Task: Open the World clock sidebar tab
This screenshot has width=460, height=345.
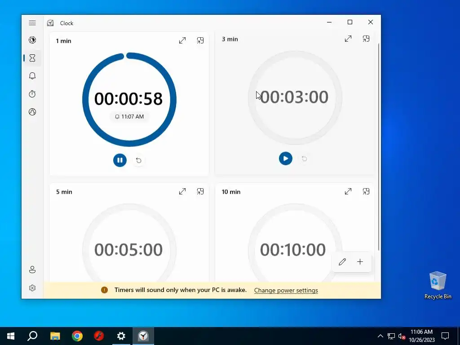Action: (x=32, y=112)
